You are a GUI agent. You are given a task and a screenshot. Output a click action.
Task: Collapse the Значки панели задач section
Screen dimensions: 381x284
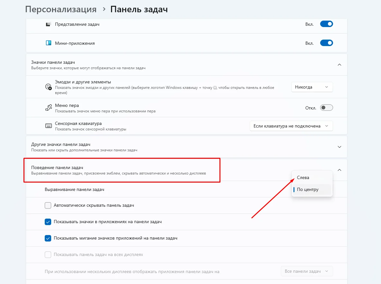(x=339, y=64)
